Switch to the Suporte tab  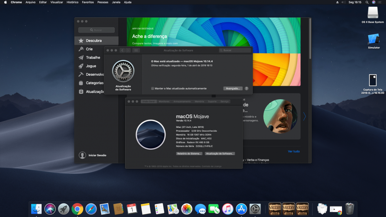(x=212, y=102)
